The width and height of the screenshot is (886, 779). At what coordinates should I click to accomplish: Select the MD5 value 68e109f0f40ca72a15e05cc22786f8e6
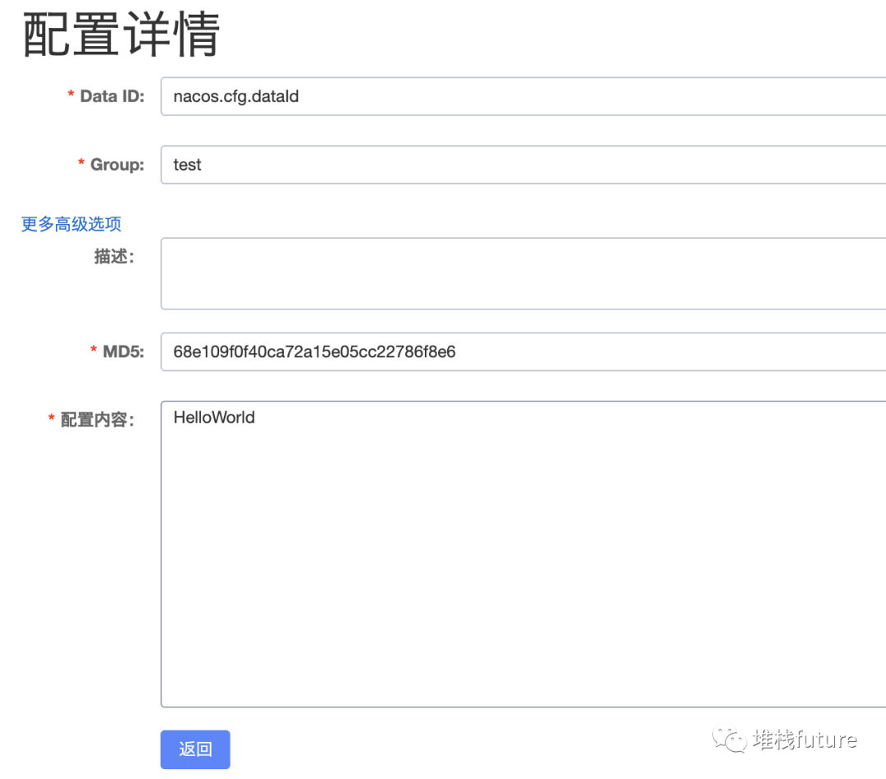[x=315, y=351]
